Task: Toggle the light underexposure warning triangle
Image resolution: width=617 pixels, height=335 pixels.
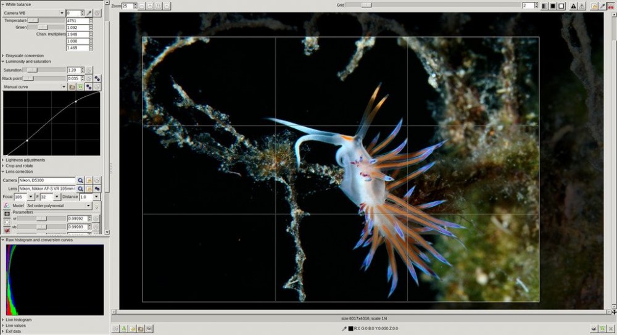Action: [x=582, y=6]
